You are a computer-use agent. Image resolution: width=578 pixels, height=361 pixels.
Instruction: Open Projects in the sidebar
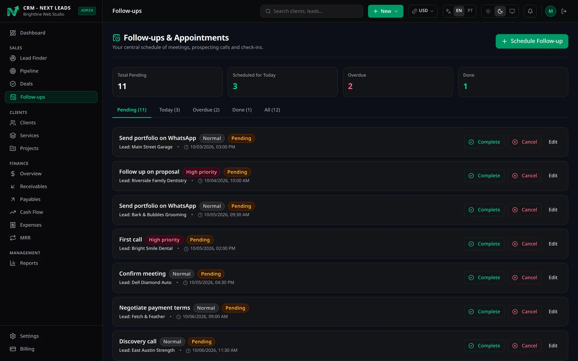point(51,148)
